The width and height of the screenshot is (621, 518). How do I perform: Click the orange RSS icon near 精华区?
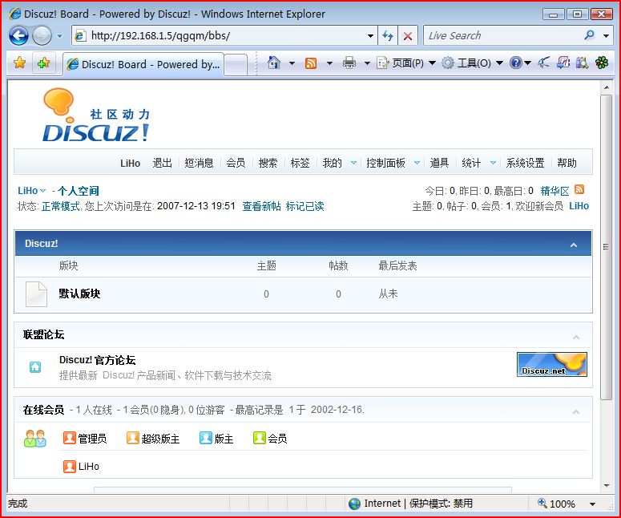pyautogui.click(x=579, y=189)
